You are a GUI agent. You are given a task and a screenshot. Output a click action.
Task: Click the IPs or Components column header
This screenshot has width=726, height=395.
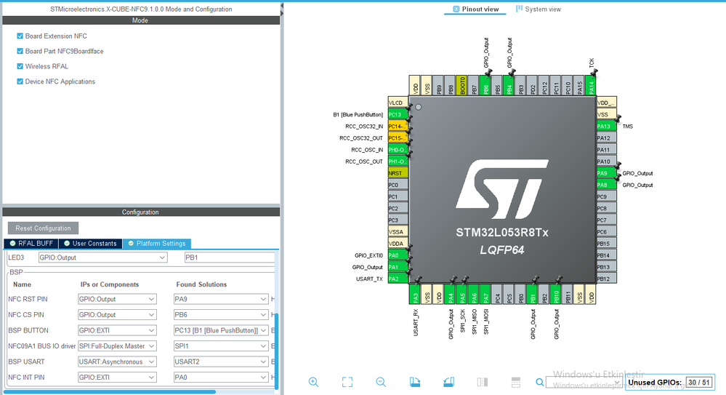[109, 284]
